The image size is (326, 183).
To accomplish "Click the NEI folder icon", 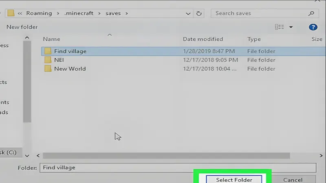I will 48,60.
